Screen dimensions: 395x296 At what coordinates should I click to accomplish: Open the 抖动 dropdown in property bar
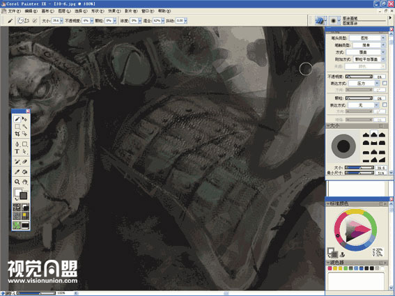[185, 21]
